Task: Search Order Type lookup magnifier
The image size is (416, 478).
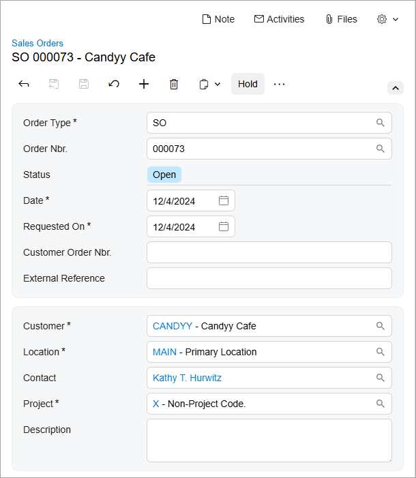Action: pos(381,123)
